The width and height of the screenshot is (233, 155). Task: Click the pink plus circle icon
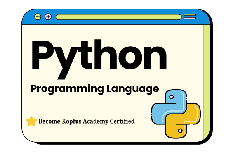click(48, 17)
